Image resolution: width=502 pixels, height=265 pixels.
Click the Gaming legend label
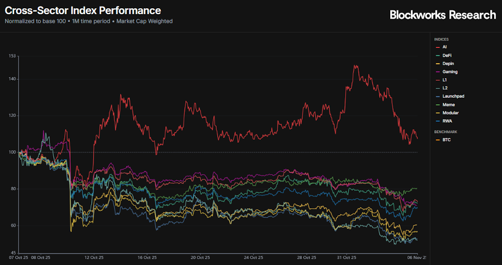[x=450, y=72]
